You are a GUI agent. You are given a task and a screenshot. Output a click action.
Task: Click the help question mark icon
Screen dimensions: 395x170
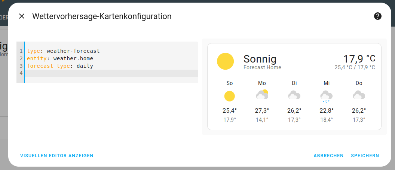(378, 16)
